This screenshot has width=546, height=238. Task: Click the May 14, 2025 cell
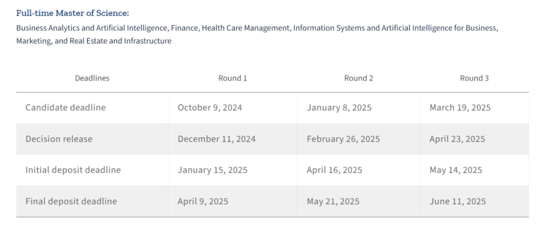456,170
